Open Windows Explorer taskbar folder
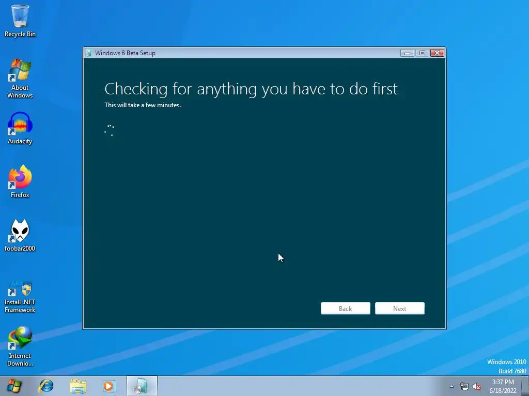The image size is (529, 396). 78,386
